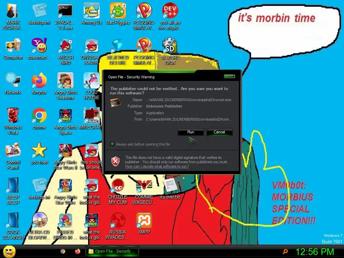The height and width of the screenshot is (258, 344).
Task: Select 'Open File - Security' taskbar item
Action: point(112,251)
